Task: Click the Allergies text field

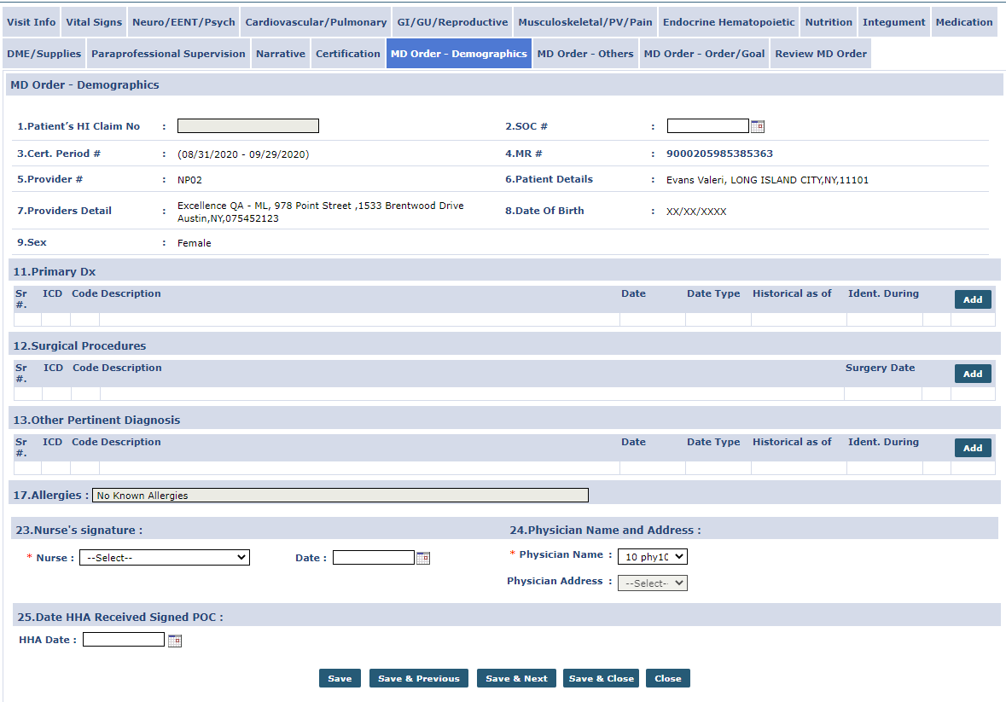Action: coord(340,496)
